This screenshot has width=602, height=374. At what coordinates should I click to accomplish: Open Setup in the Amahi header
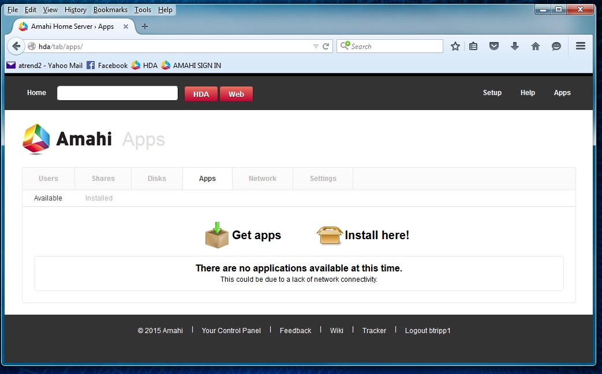tap(492, 93)
